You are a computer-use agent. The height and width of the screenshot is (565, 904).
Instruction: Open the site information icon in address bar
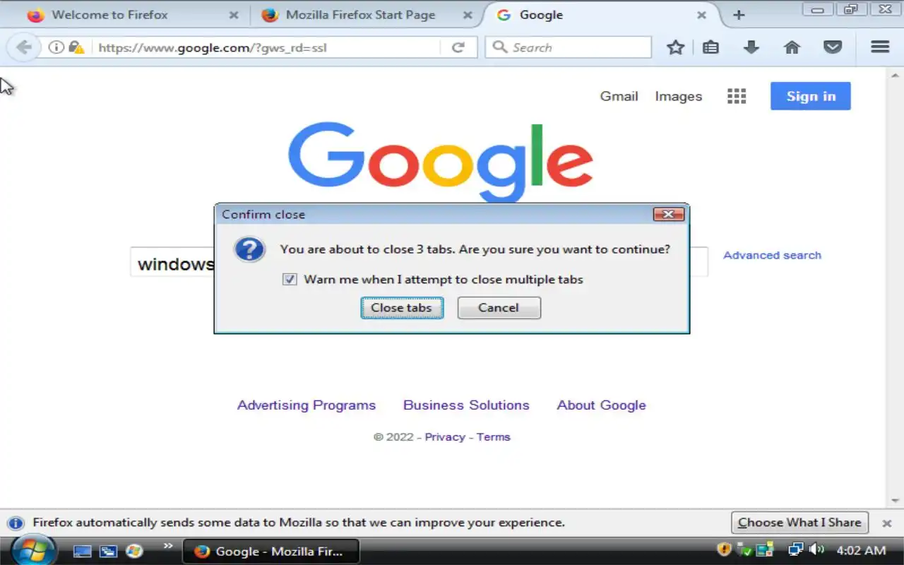point(56,47)
